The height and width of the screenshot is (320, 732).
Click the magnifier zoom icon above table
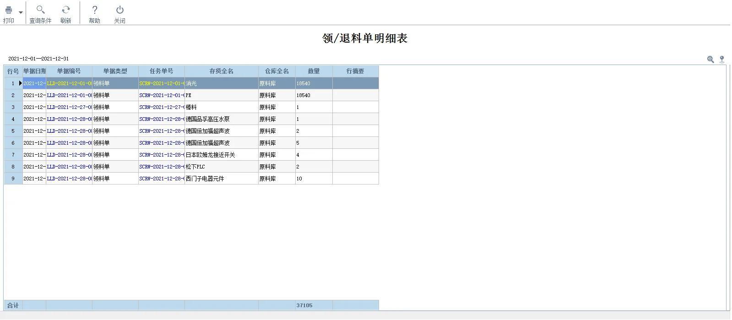tap(710, 59)
